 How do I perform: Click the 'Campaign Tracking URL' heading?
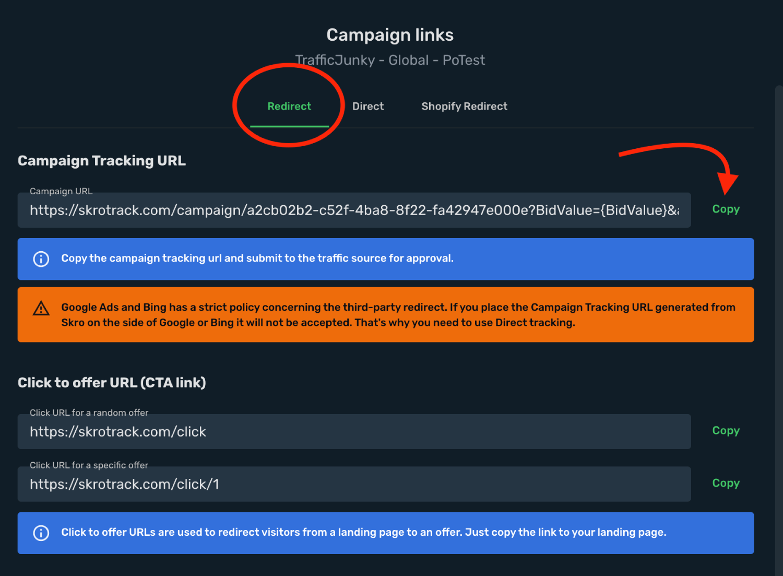102,160
